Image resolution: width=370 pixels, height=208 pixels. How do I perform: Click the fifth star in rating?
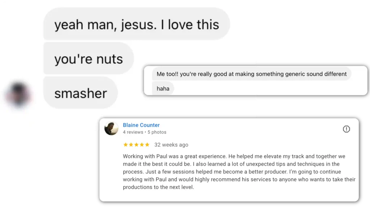click(147, 145)
